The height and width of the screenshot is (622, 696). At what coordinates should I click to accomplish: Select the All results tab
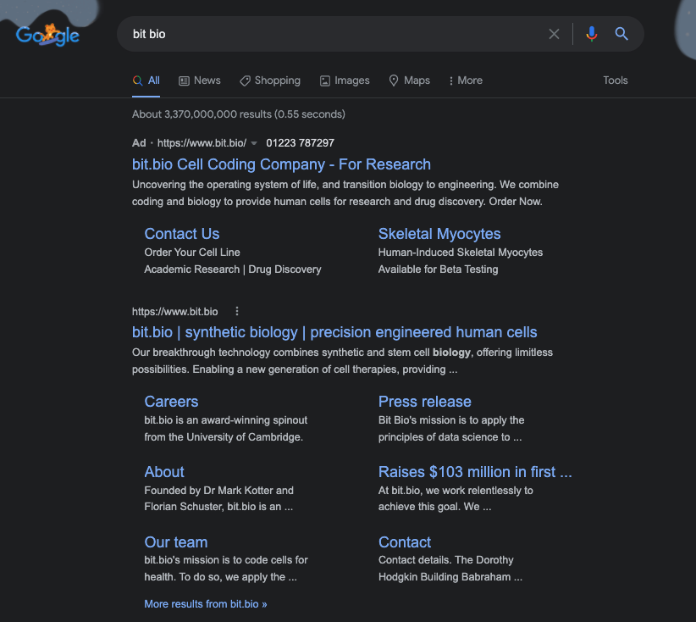146,81
